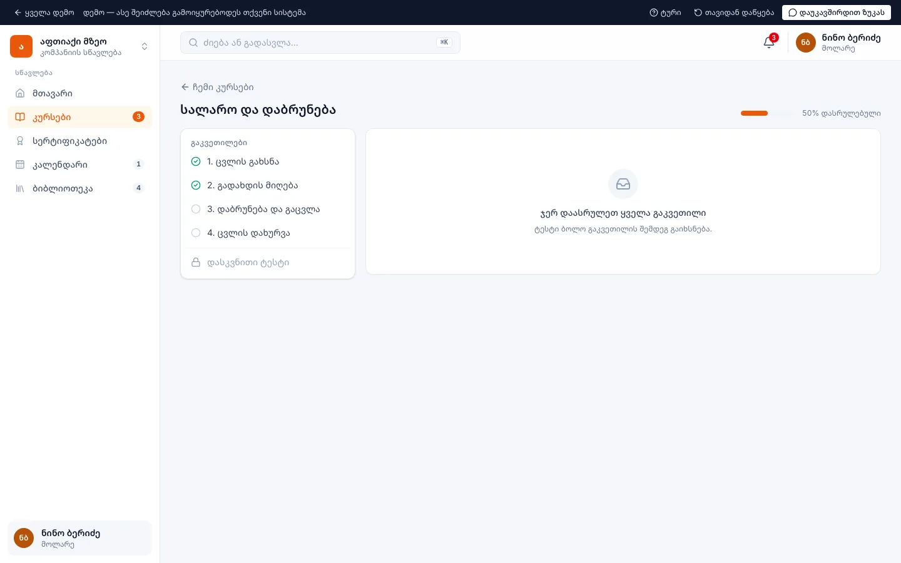The image size is (901, 563).
Task: Click the orange course progress bar
Action: click(x=754, y=113)
